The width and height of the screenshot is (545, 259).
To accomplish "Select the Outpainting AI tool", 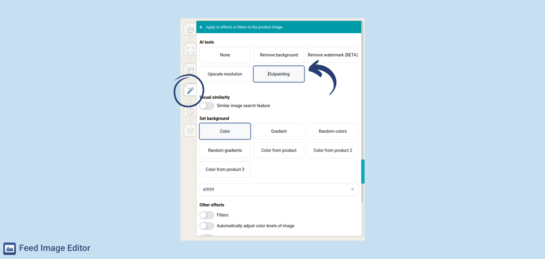I will coord(279,74).
